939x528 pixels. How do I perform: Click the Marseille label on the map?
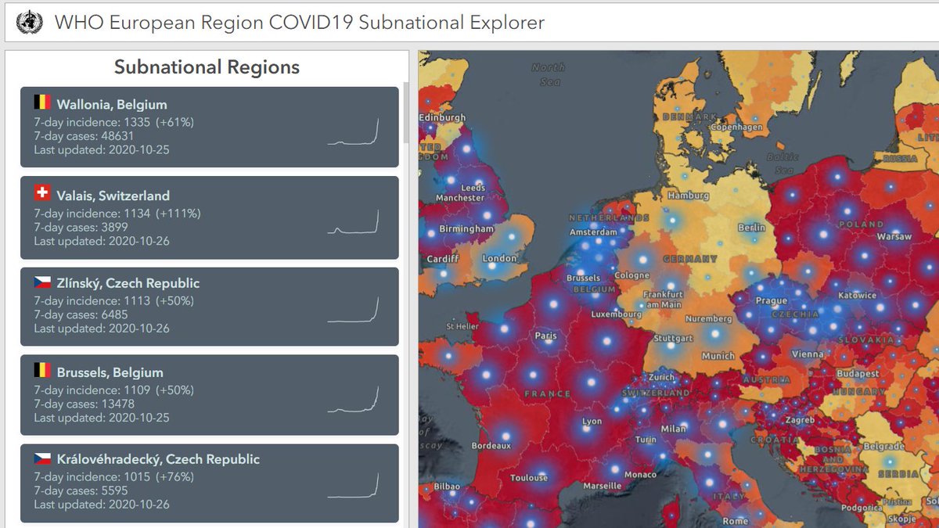click(603, 486)
